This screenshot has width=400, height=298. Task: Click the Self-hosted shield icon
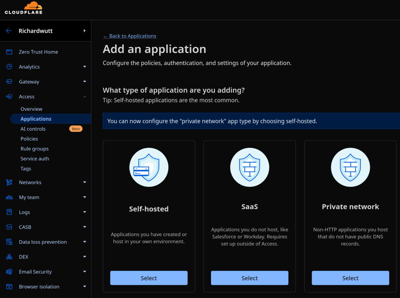[x=149, y=167]
